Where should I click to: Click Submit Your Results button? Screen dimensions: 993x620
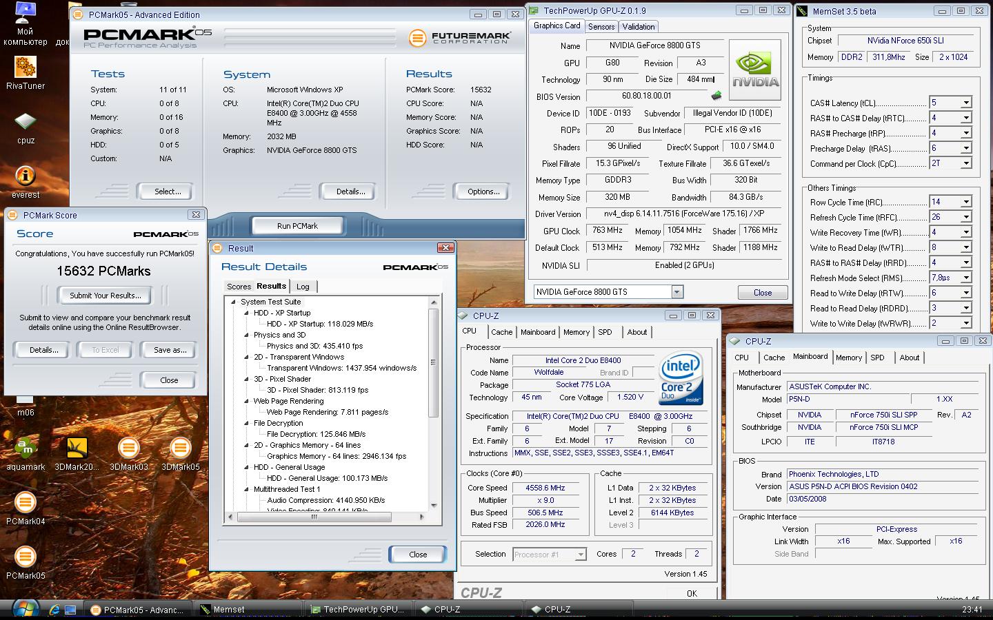105,296
